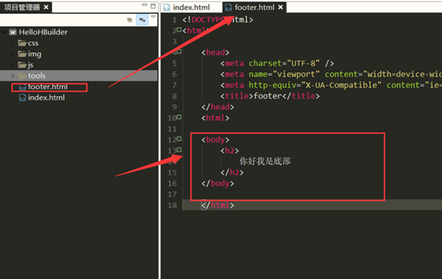Click the index.html tab file icon
The height and width of the screenshot is (279, 442).
[167, 7]
